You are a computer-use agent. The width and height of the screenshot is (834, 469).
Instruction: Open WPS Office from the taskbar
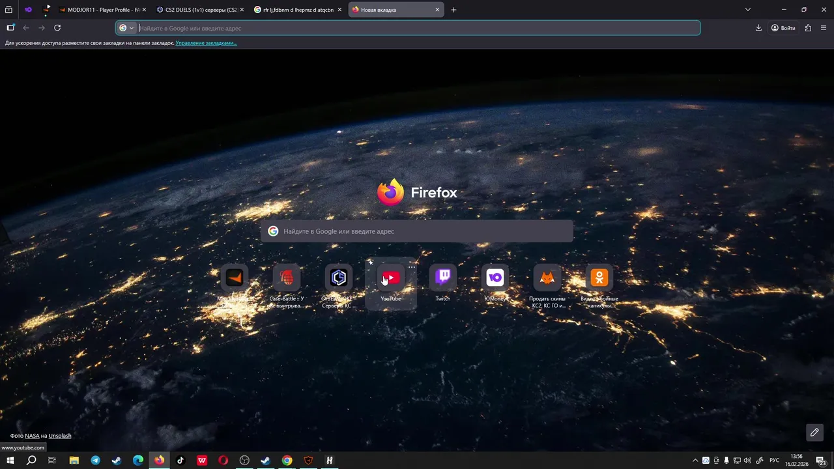202,461
